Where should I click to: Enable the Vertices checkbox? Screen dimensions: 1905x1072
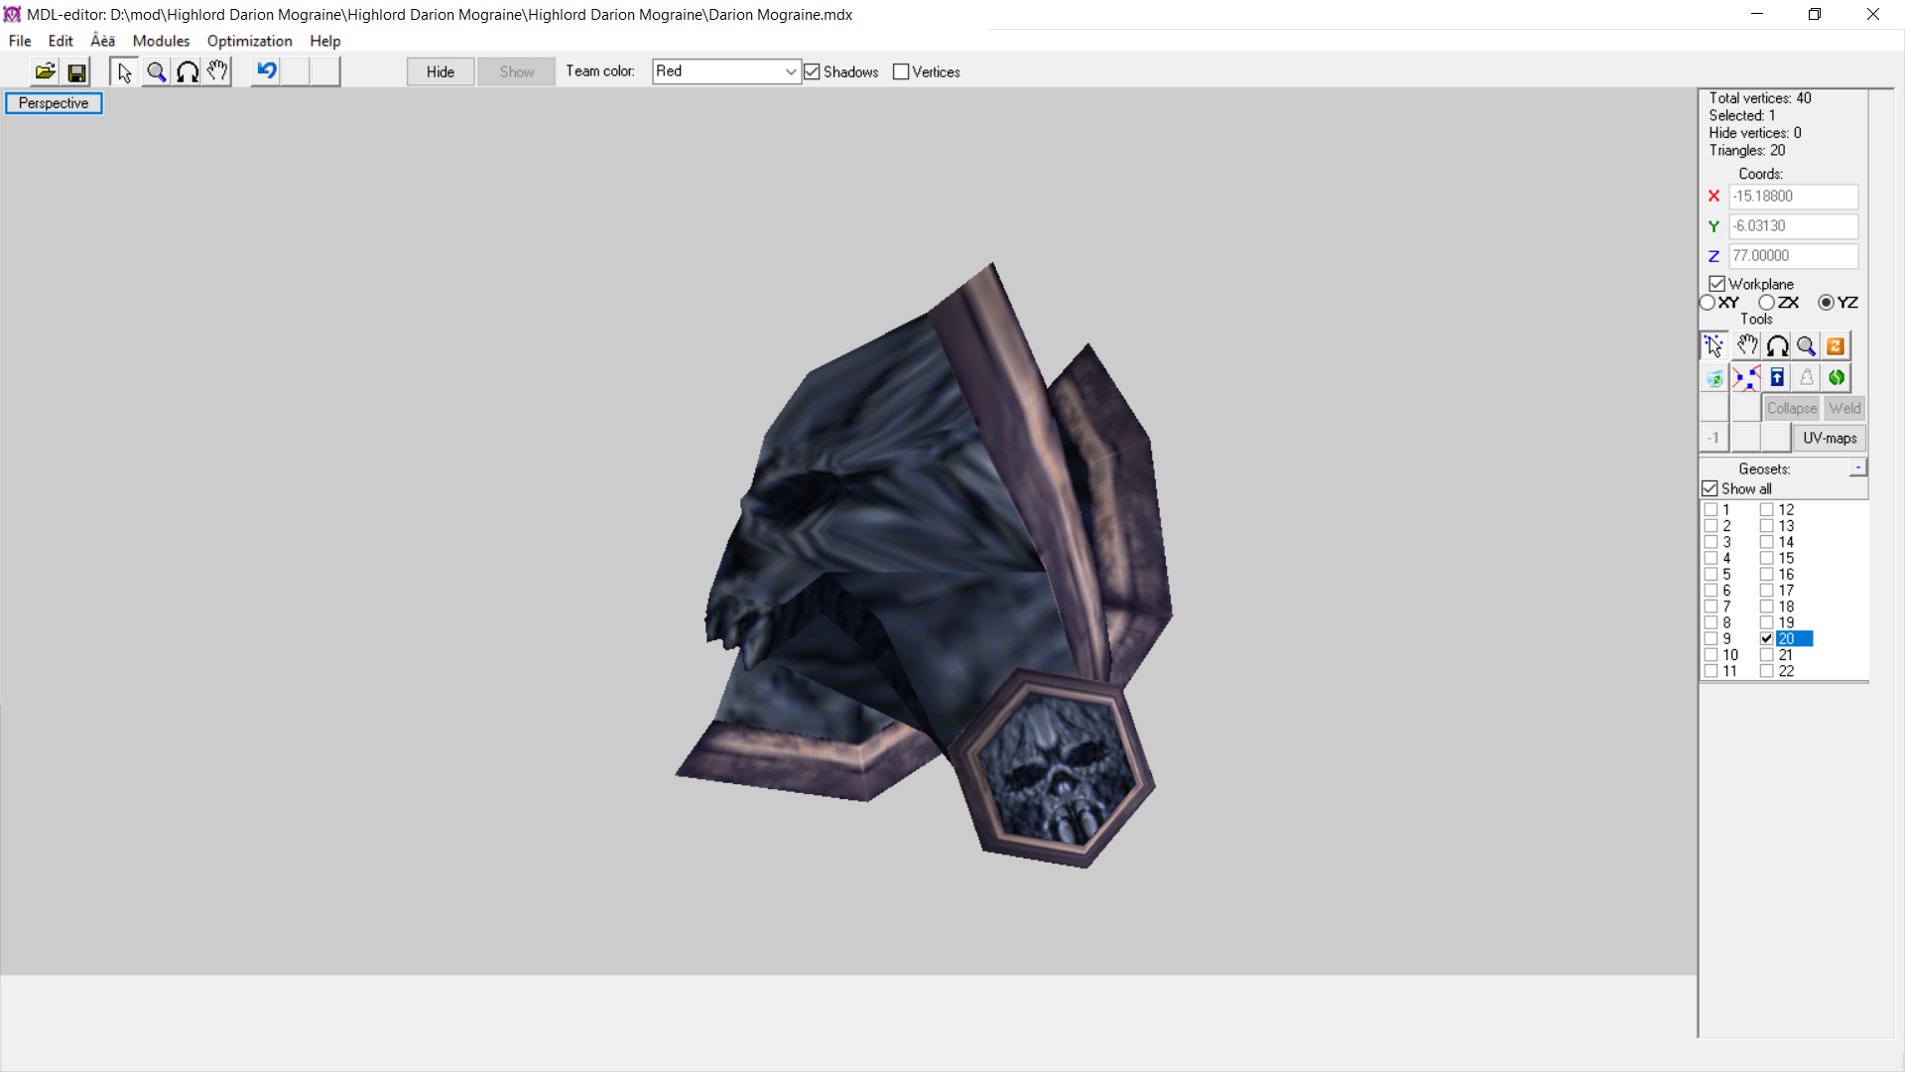pos(901,71)
